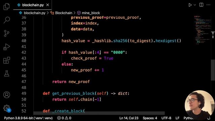The image size is (215, 121).
Task: Click the else keyword on line 44
Action: click(x=67, y=64)
